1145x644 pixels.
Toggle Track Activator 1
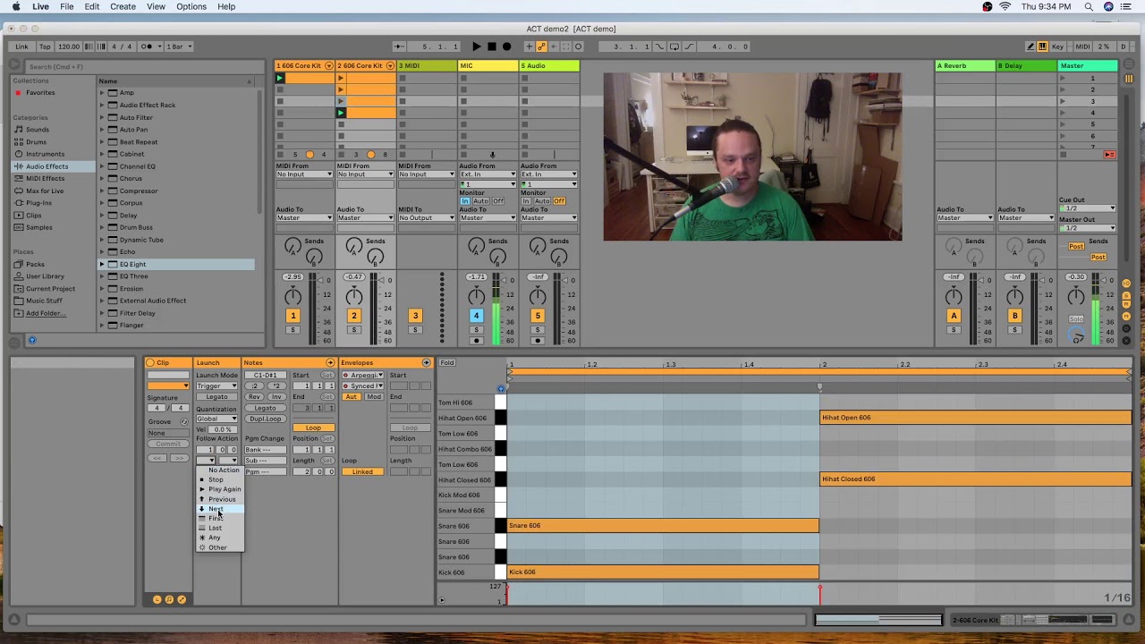point(293,315)
